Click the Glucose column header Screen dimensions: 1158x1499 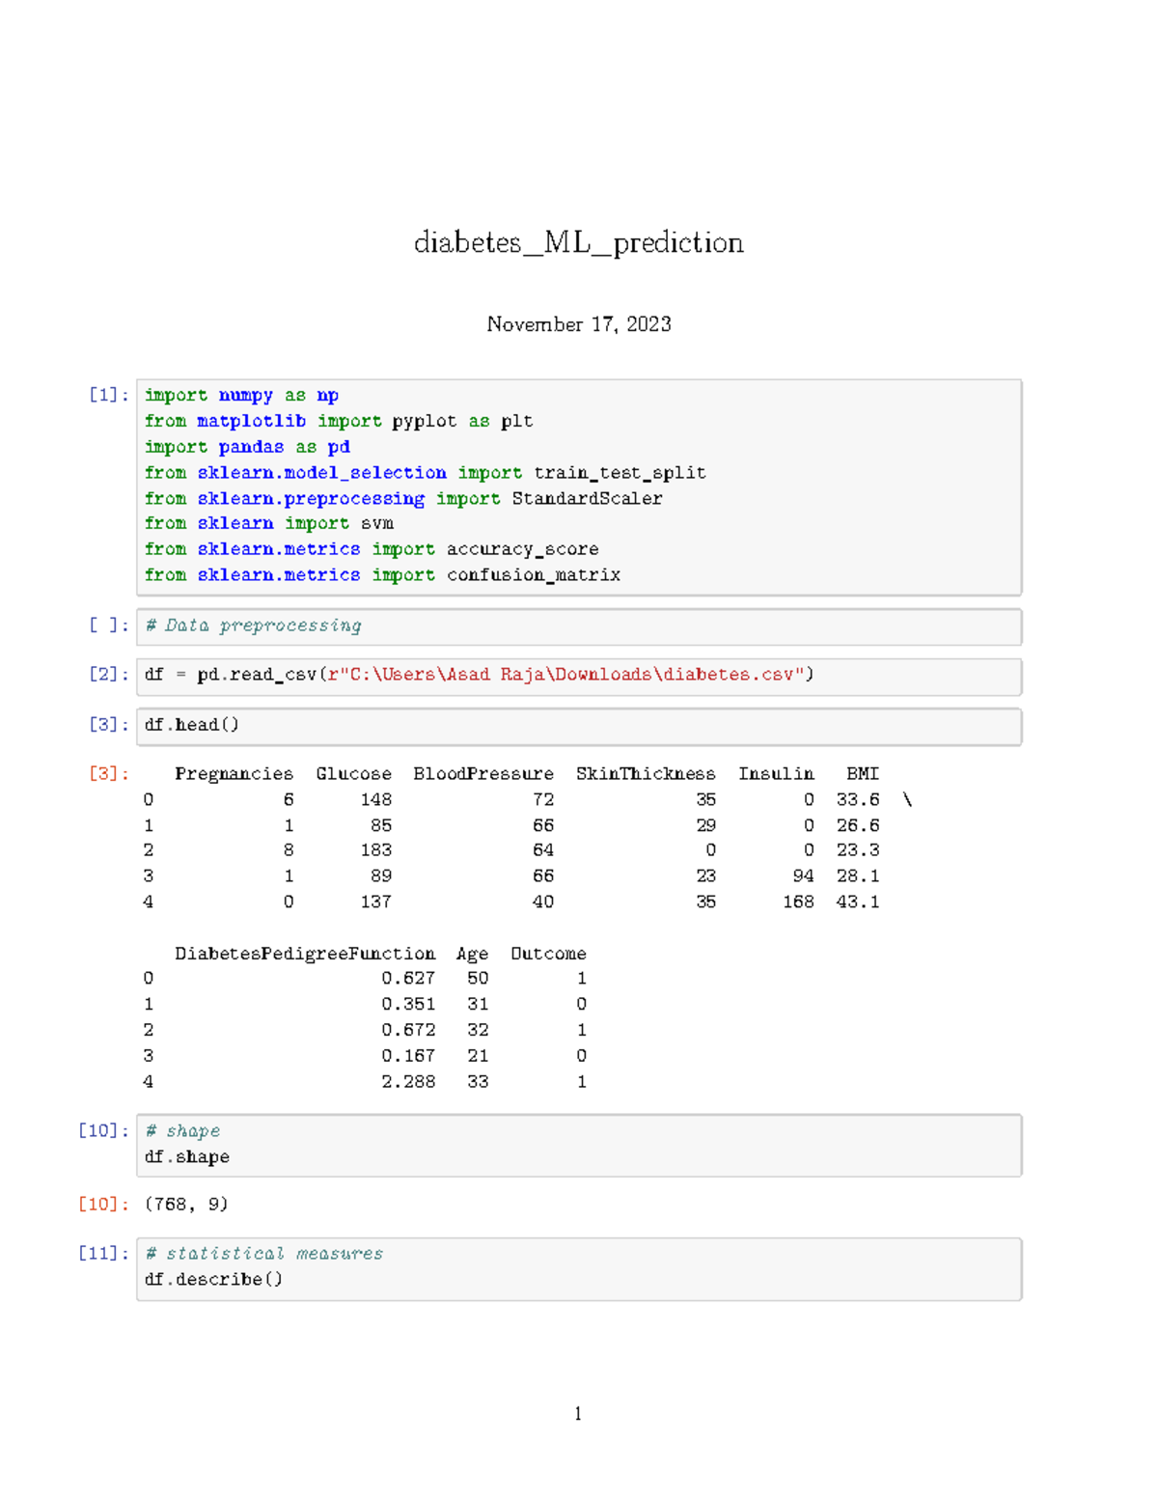pyautogui.click(x=353, y=774)
